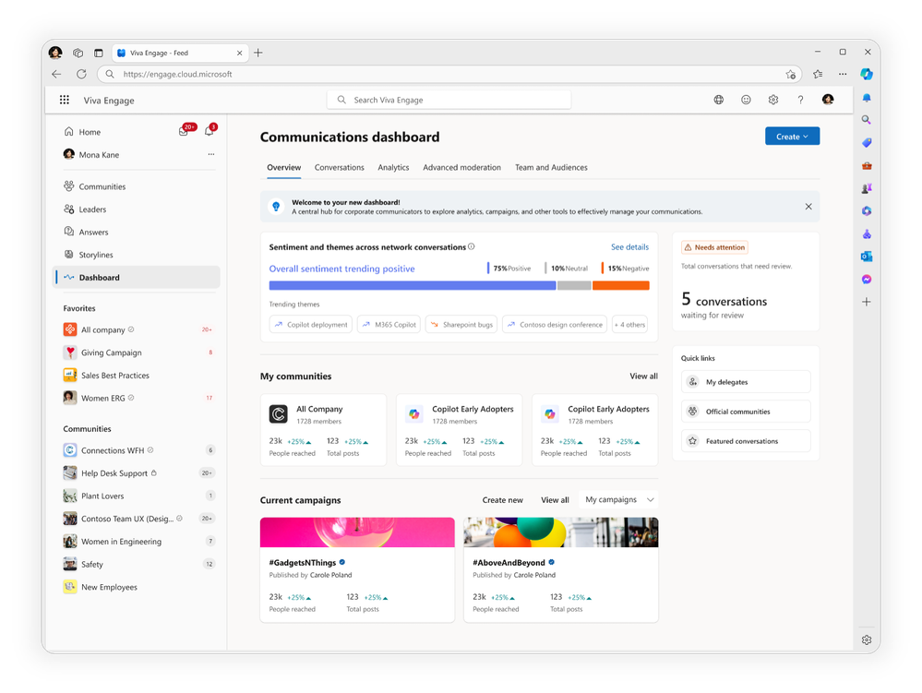Open help question mark icon

click(800, 100)
